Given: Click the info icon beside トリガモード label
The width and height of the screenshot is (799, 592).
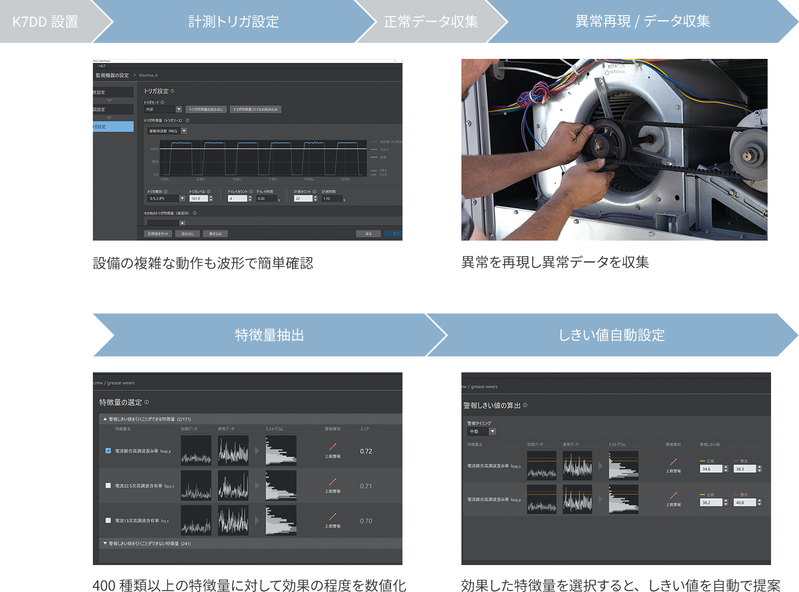Looking at the screenshot, I should click(163, 102).
